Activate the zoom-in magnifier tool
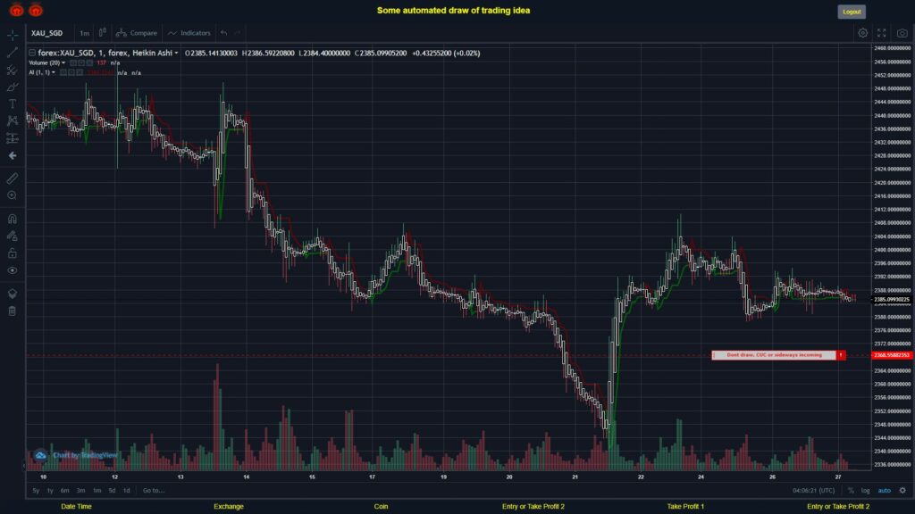Viewport: 915px width, 514px height. click(x=13, y=195)
